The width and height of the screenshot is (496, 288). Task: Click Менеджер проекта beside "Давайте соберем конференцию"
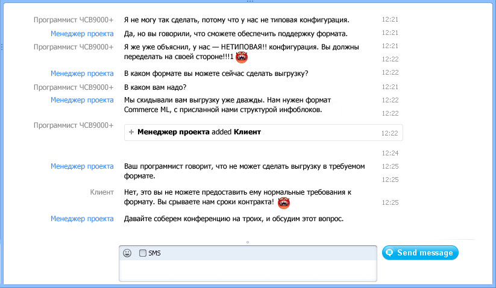click(x=82, y=219)
